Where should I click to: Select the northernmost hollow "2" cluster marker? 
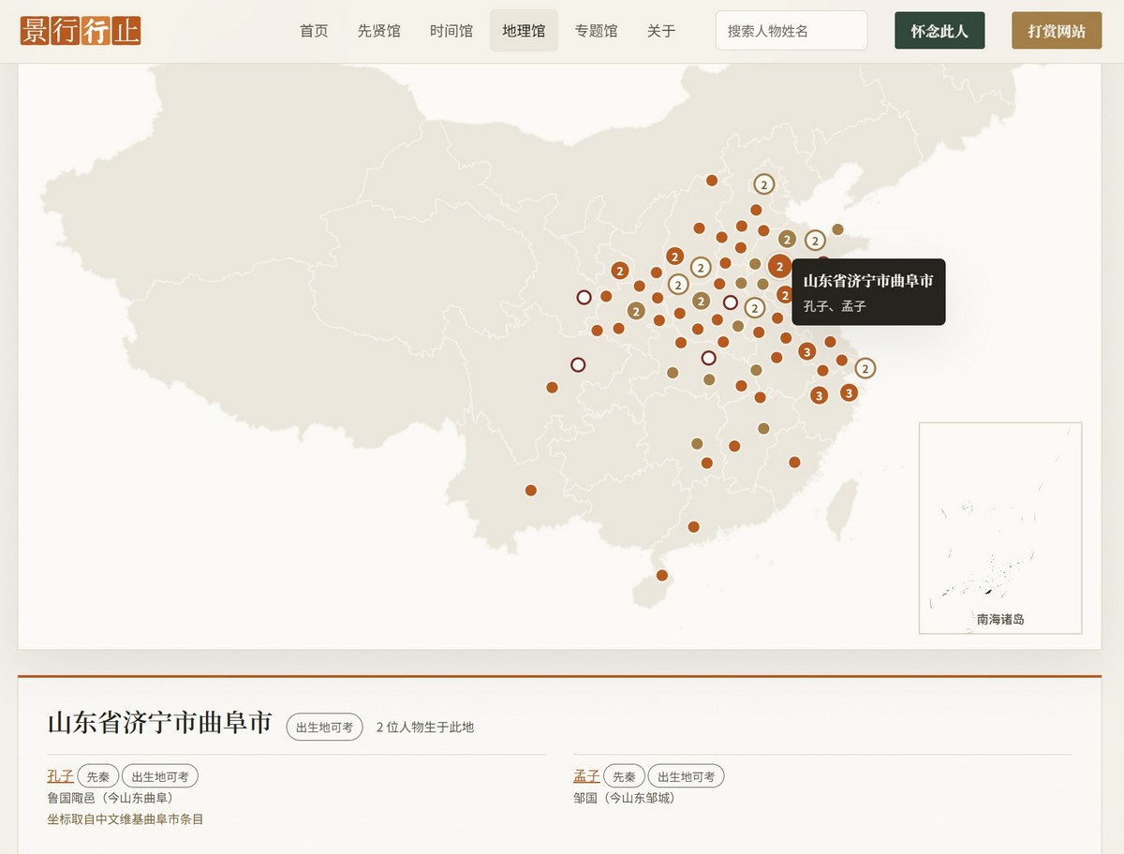[x=764, y=184]
